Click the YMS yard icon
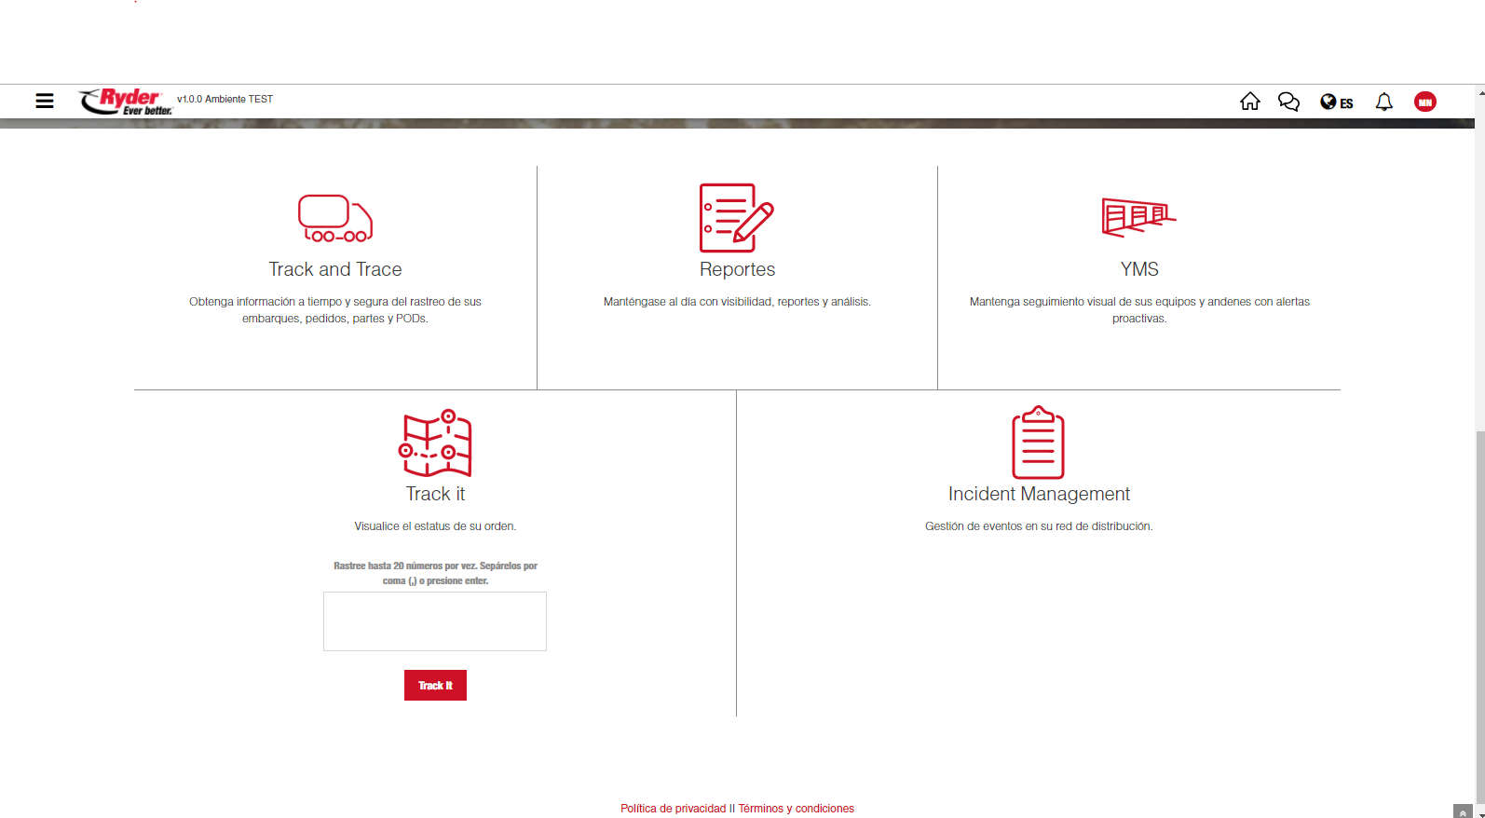 [1138, 217]
